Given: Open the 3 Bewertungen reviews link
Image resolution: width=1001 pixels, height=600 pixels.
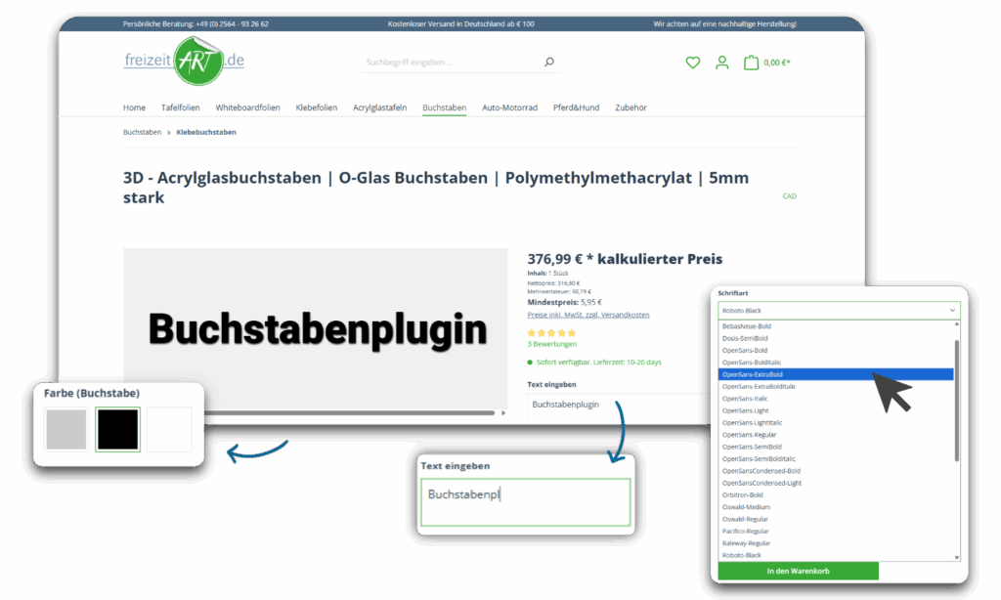Looking at the screenshot, I should 551,343.
